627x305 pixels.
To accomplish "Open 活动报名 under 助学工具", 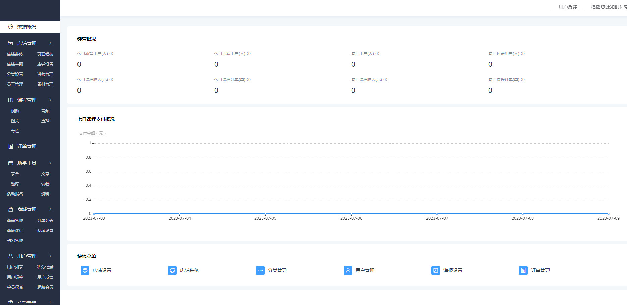I will [x=15, y=194].
